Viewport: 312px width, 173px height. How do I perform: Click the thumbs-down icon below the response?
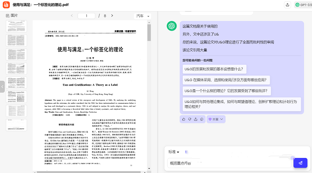click(x=189, y=119)
